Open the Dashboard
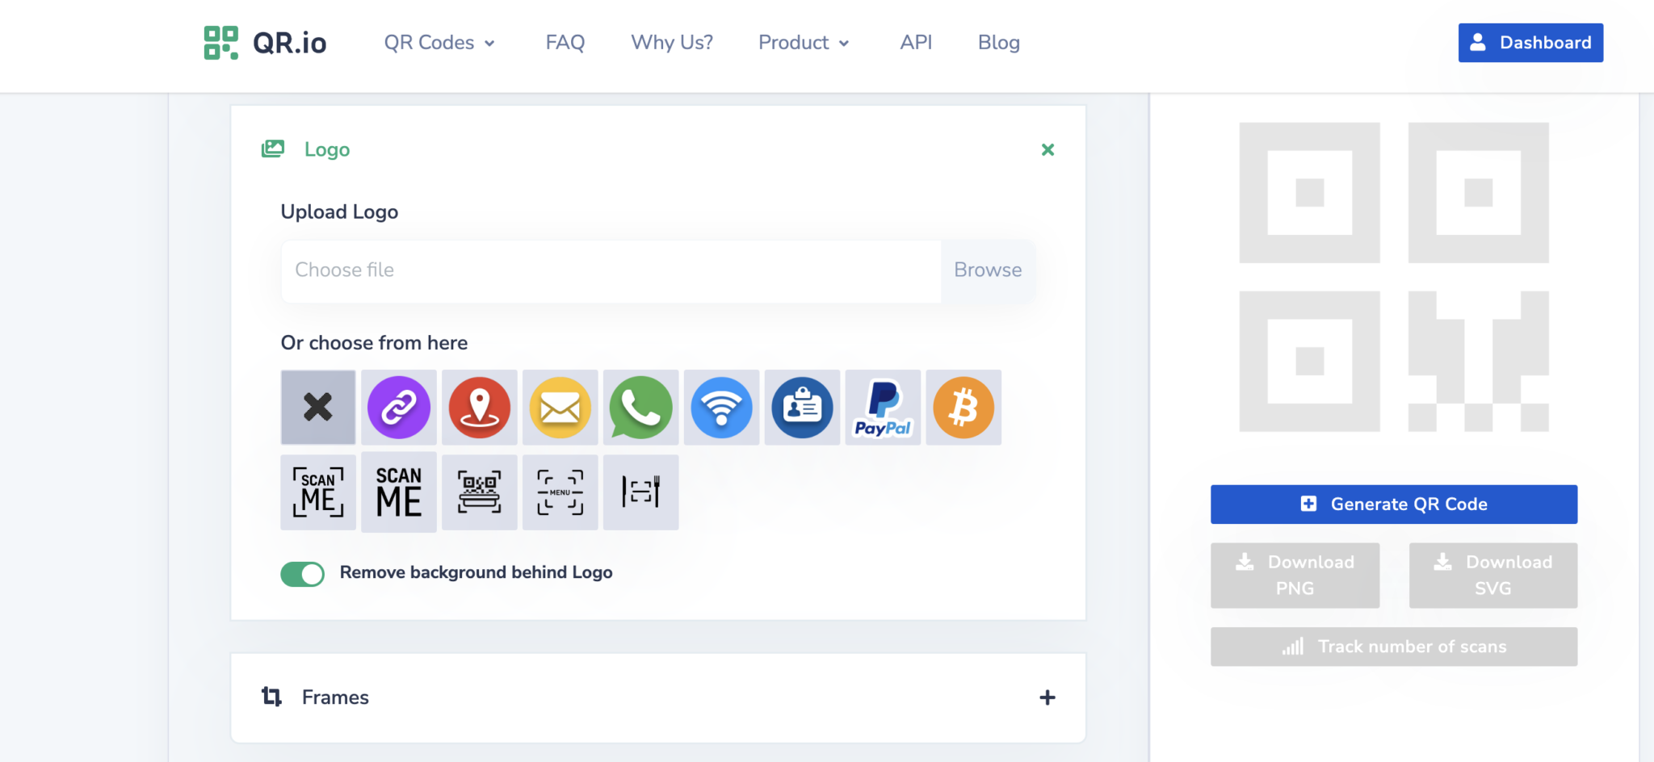This screenshot has height=762, width=1654. click(1530, 43)
